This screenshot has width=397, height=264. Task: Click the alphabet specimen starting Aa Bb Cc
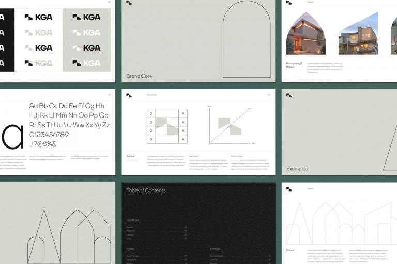point(69,125)
